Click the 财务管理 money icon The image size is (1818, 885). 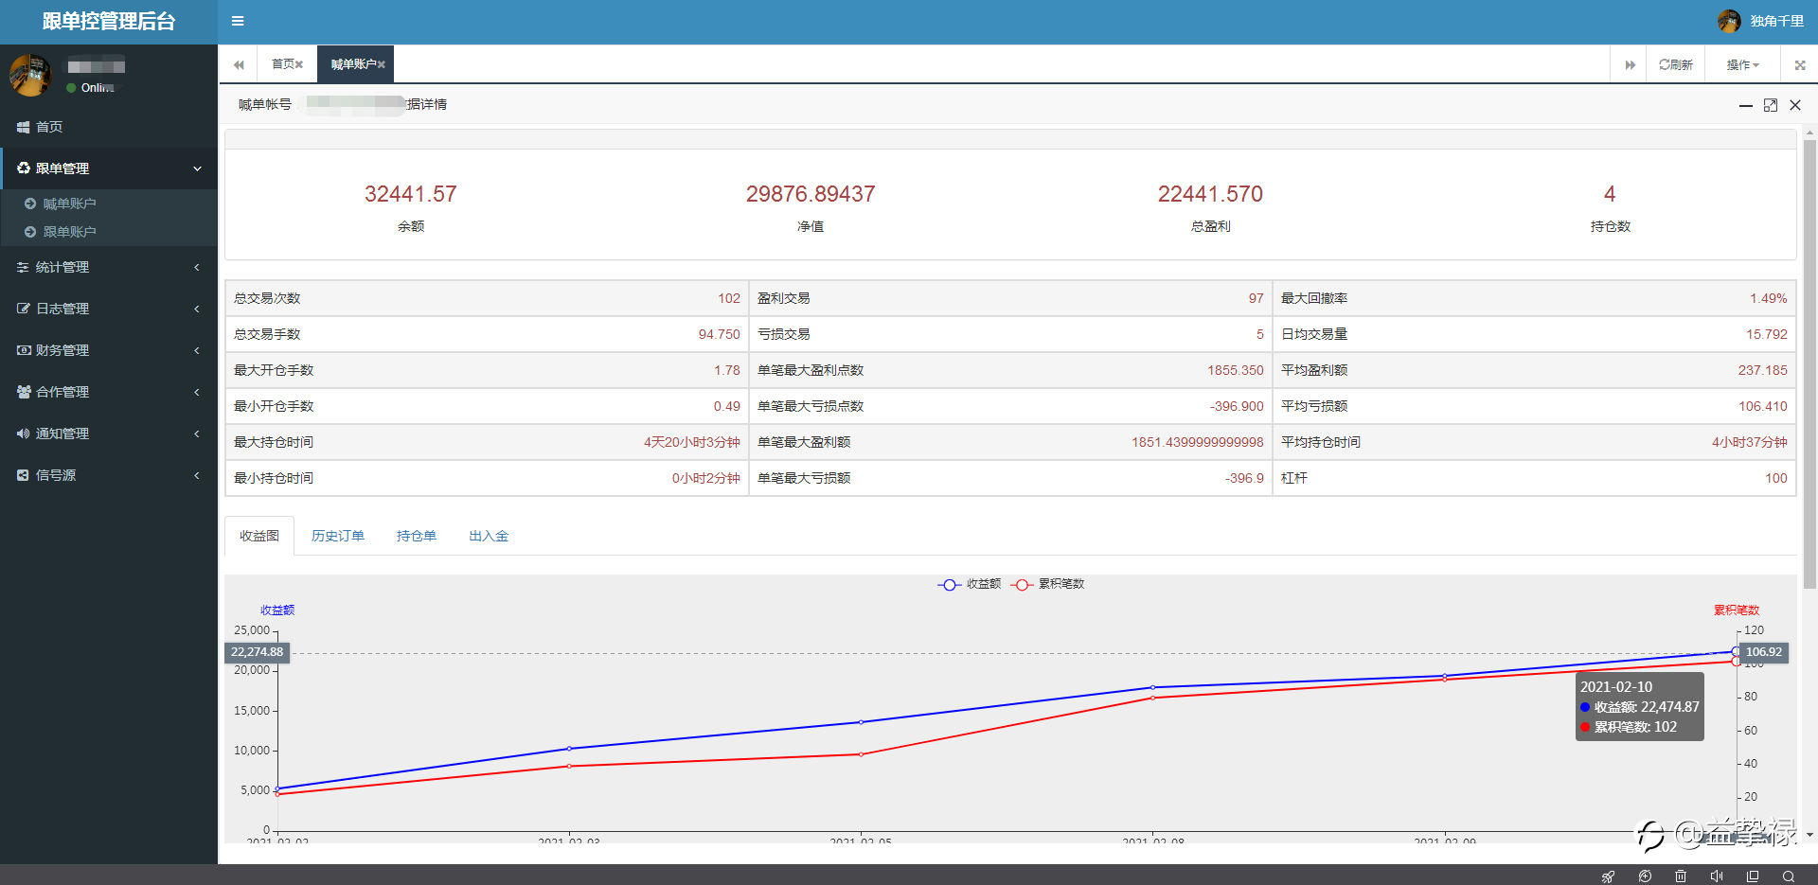click(x=23, y=350)
